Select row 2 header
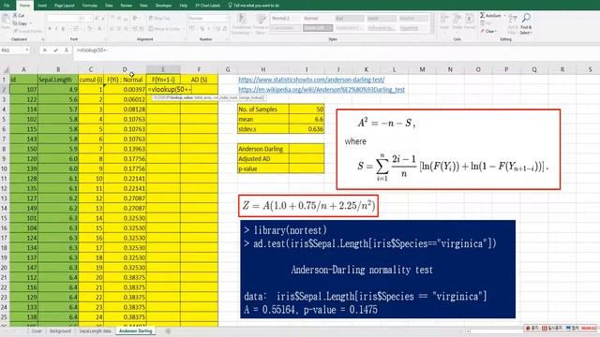Viewport: 600px width, 337px height. [x=4, y=90]
